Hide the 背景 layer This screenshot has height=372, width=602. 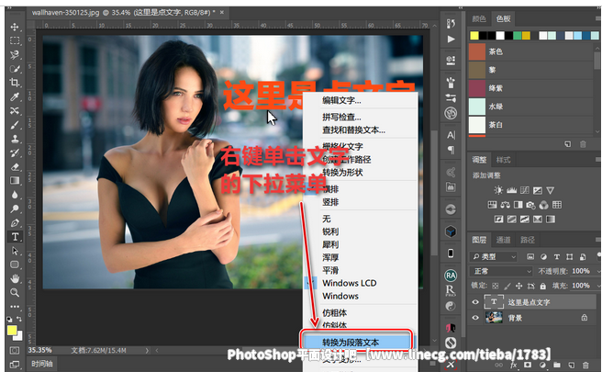475,318
